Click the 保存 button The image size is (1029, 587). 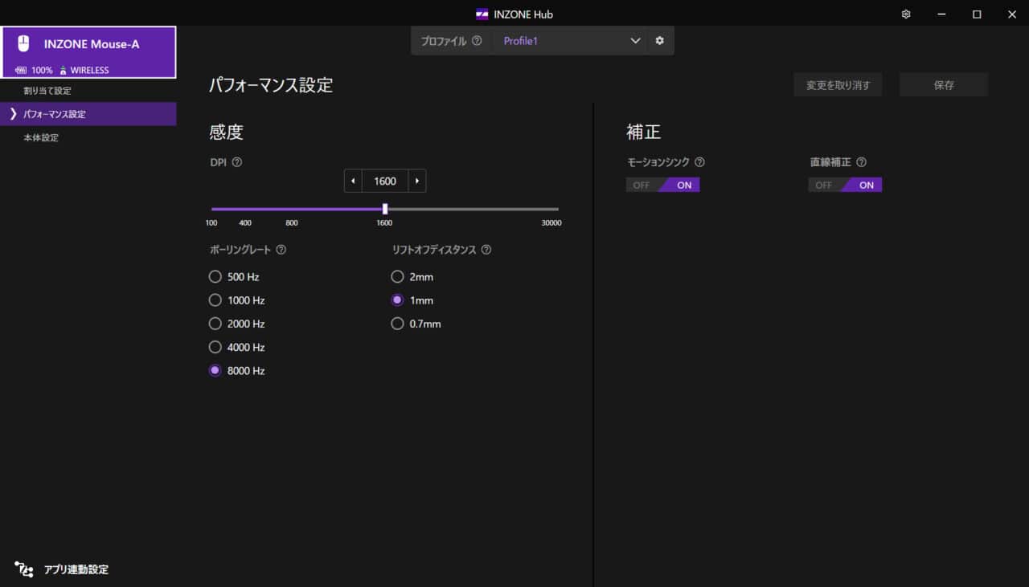(944, 85)
